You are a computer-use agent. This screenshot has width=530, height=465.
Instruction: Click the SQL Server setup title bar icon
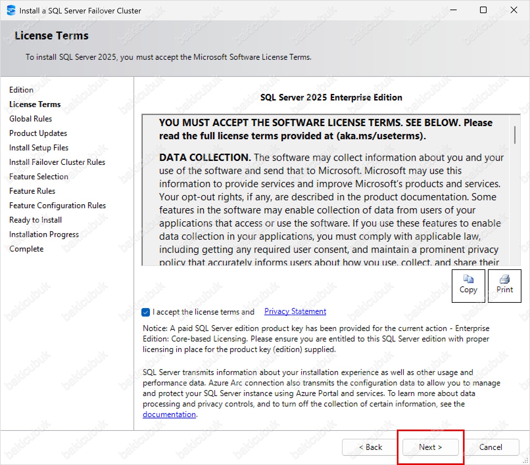(11, 11)
